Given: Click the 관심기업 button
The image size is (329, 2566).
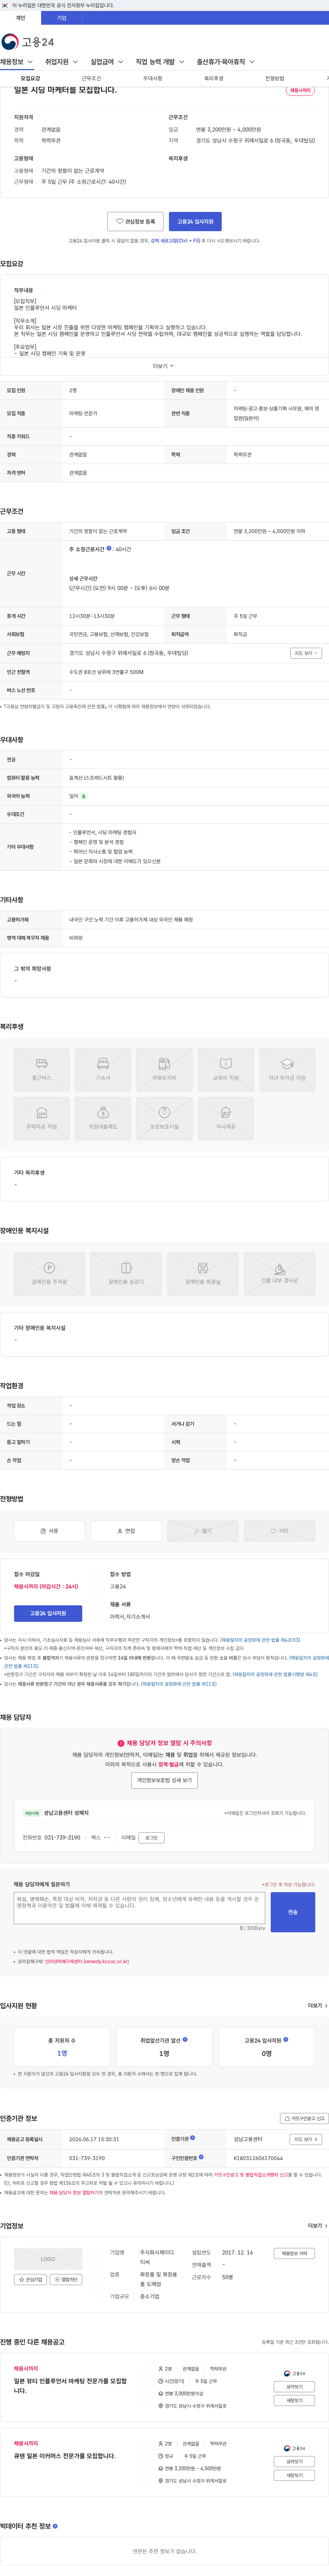Looking at the screenshot, I should [x=31, y=2279].
